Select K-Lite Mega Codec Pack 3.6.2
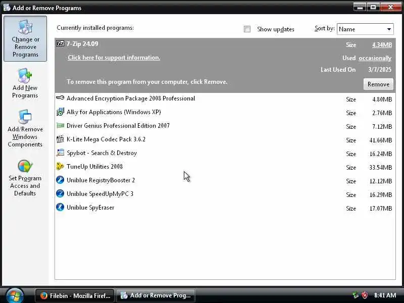Viewport: 404px width, 303px height. (225, 140)
